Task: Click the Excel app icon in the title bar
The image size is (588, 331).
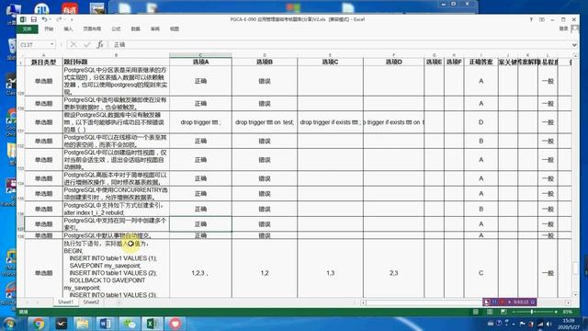Action: (x=23, y=19)
